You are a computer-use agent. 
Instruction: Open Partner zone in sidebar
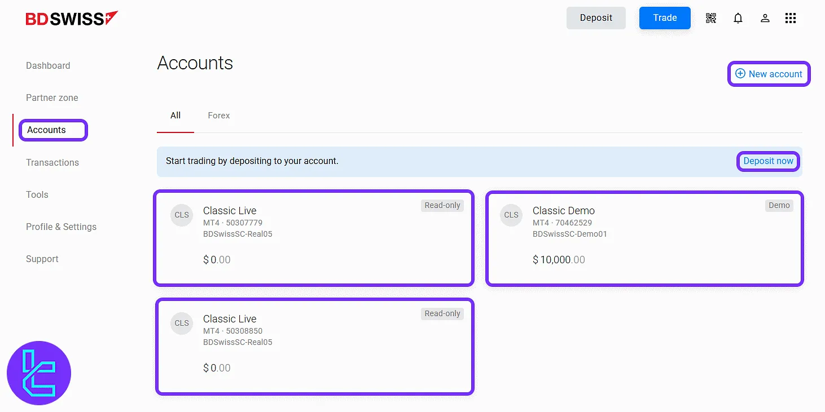(52, 98)
